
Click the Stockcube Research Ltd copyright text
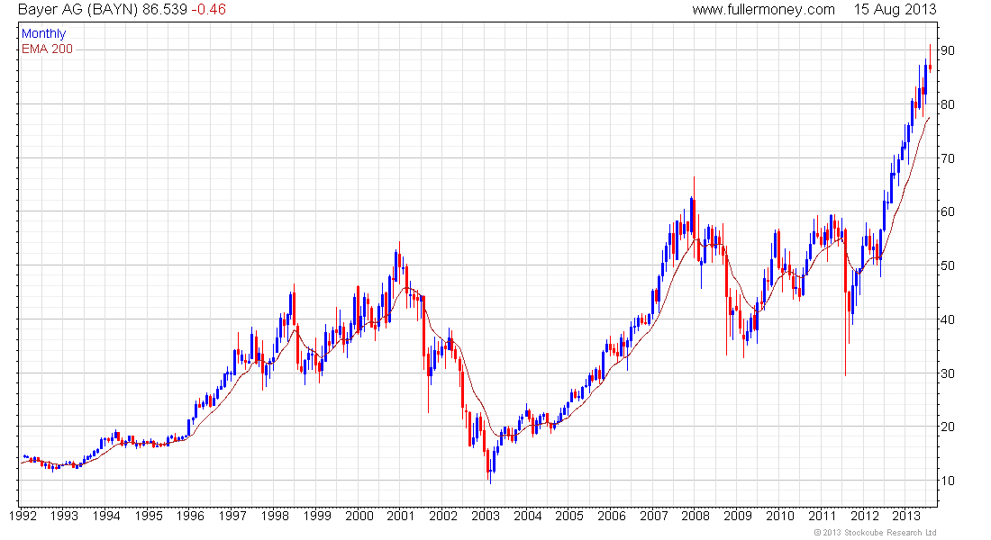click(x=875, y=533)
